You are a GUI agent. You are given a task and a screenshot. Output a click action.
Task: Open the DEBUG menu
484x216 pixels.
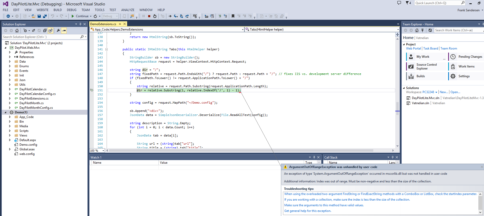(x=72, y=10)
